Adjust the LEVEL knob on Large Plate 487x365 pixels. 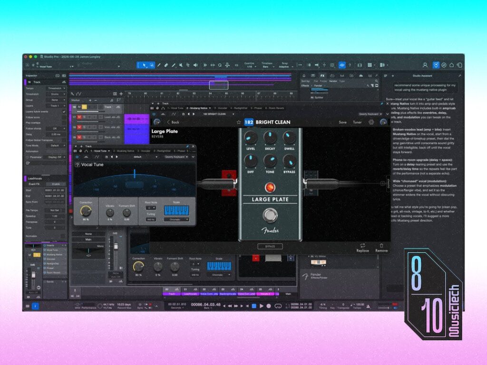[250, 137]
